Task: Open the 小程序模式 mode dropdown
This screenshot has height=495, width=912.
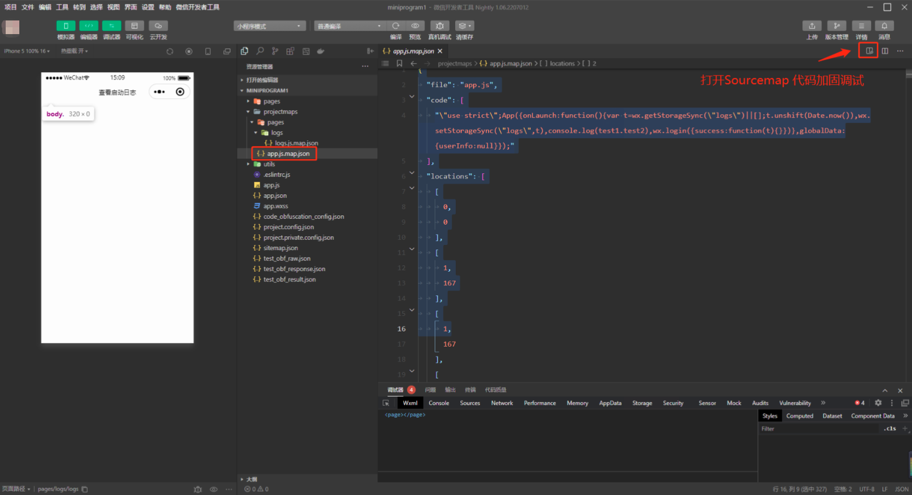Action: (x=269, y=26)
